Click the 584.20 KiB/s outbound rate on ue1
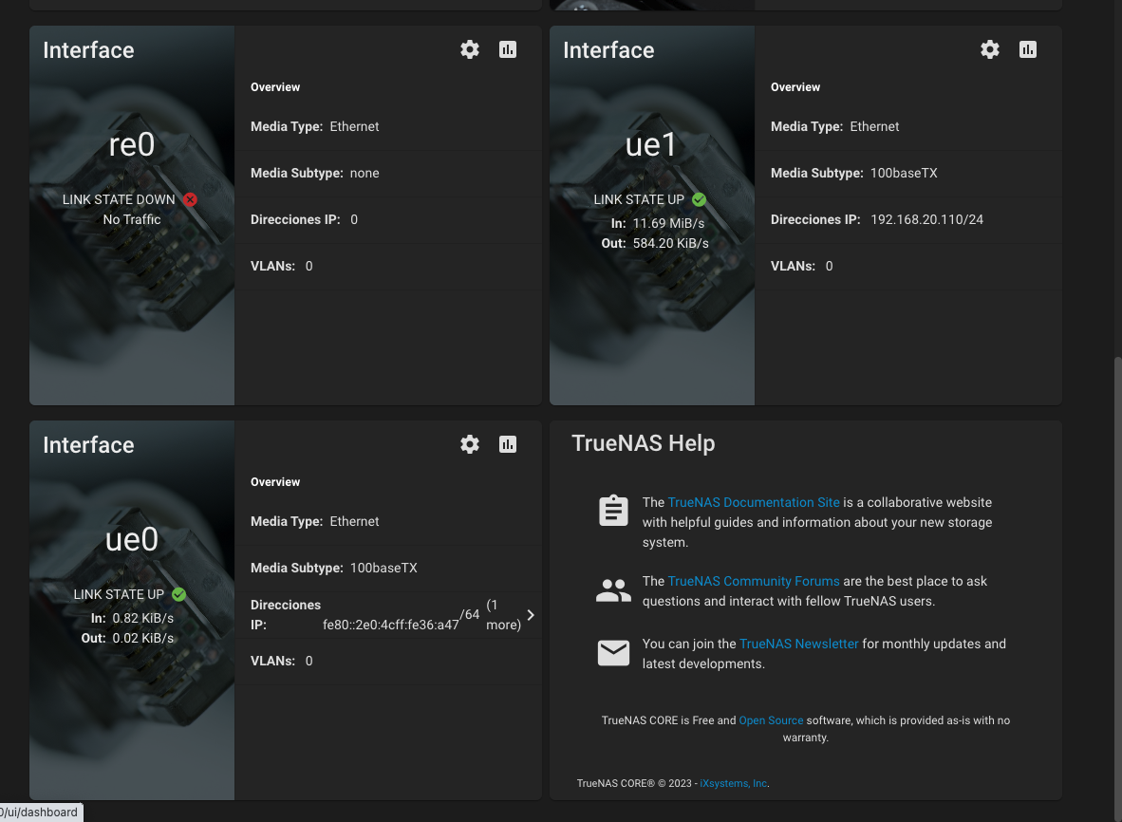The width and height of the screenshot is (1122, 822). (670, 243)
